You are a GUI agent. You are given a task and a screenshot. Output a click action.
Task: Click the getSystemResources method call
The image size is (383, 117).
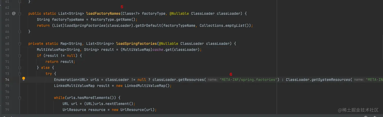(x=331, y=80)
